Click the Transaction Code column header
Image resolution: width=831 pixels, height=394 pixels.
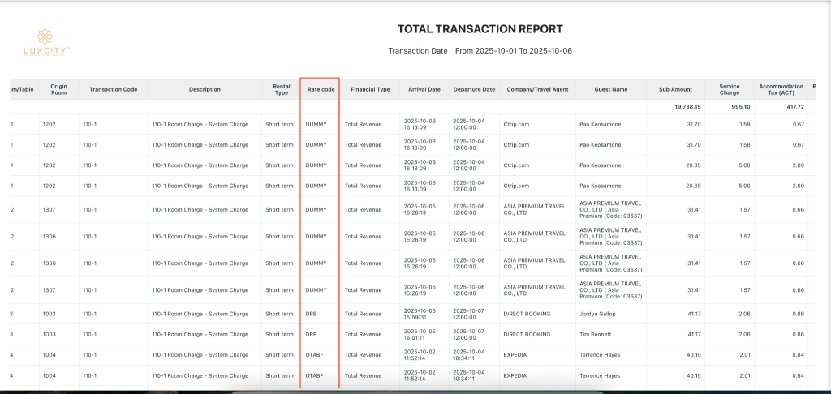[x=114, y=89]
